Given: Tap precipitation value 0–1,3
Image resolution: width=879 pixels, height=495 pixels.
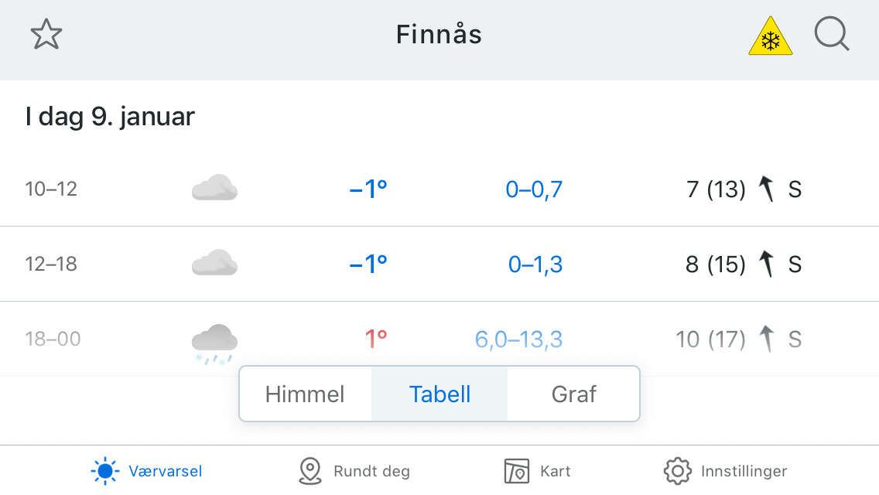Looking at the screenshot, I should click(x=535, y=265).
